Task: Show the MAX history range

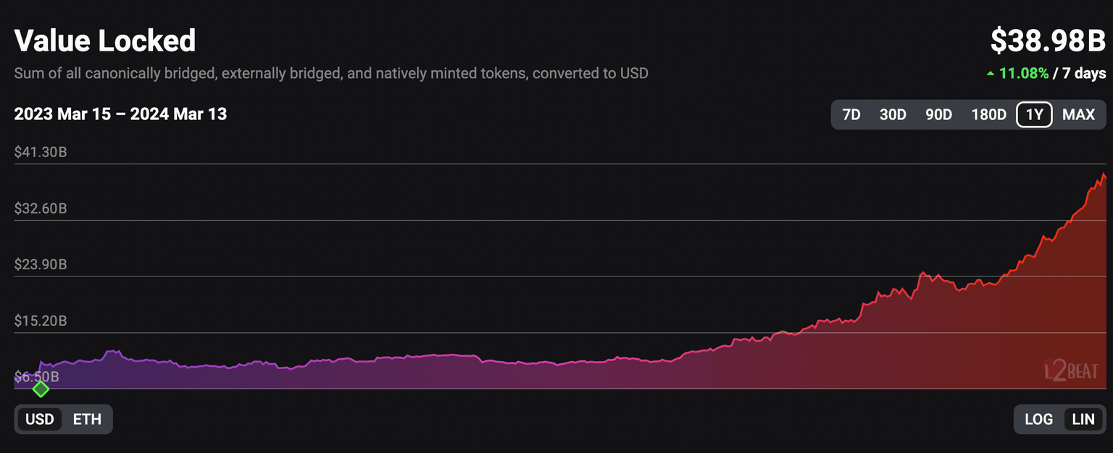Action: point(1078,114)
